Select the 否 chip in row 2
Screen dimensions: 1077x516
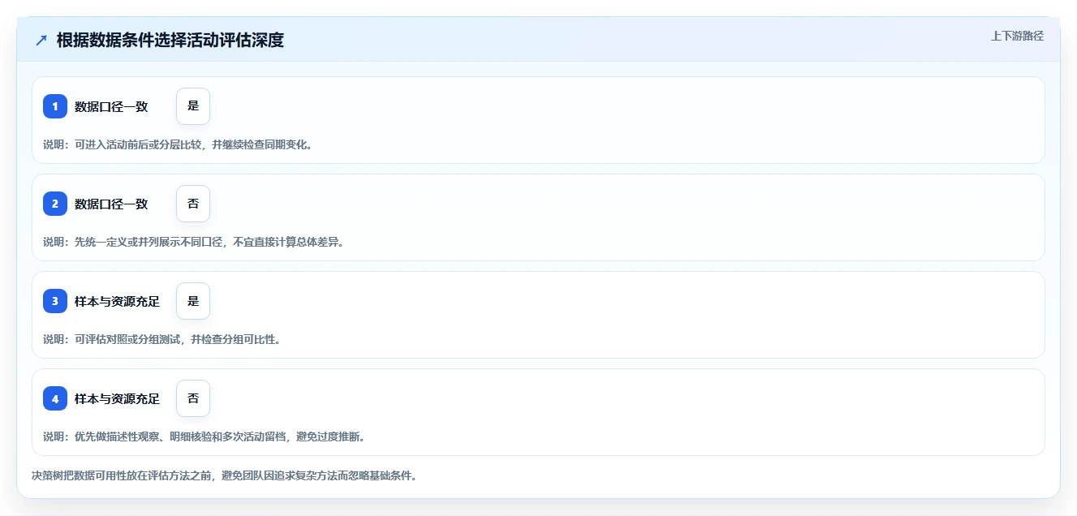click(x=193, y=204)
